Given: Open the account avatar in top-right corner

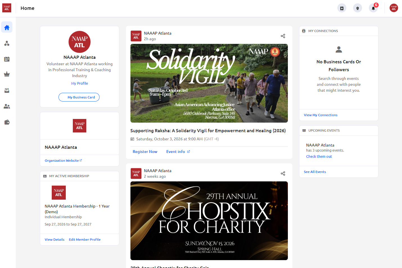Looking at the screenshot, I should tap(394, 8).
